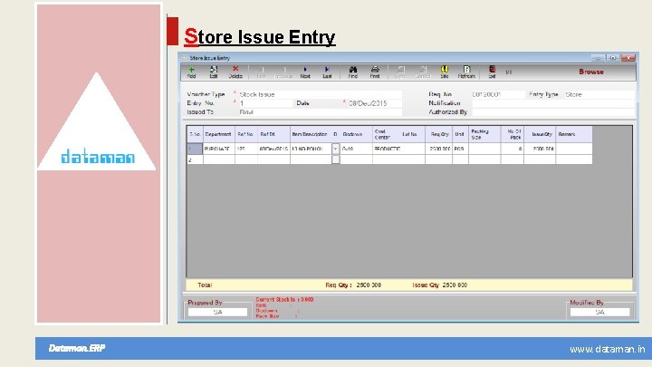Click the Authorized By field

(553, 112)
